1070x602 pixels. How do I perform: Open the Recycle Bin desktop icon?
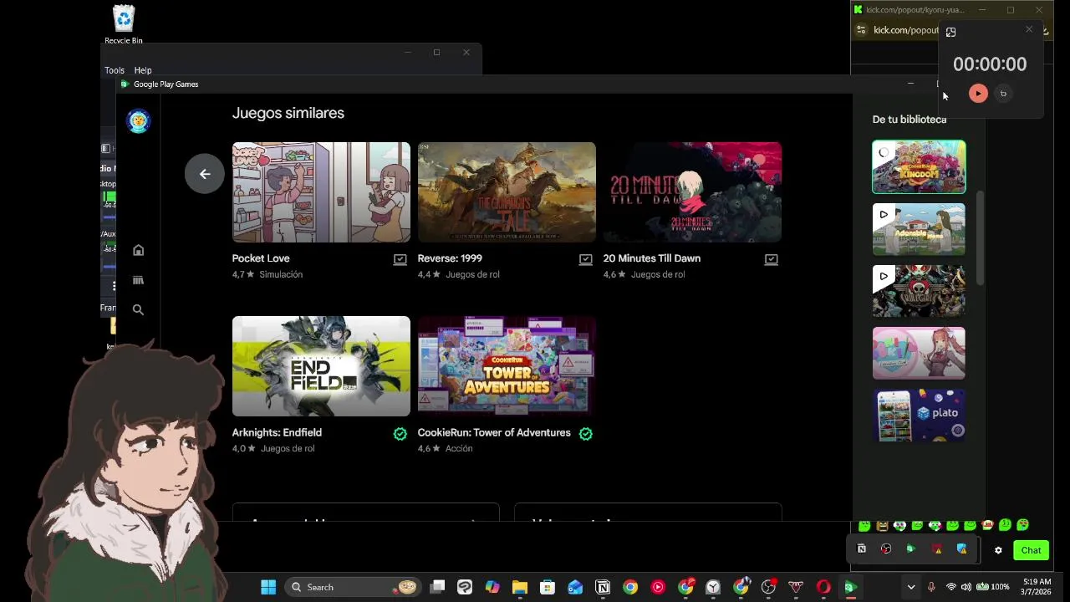[124, 25]
